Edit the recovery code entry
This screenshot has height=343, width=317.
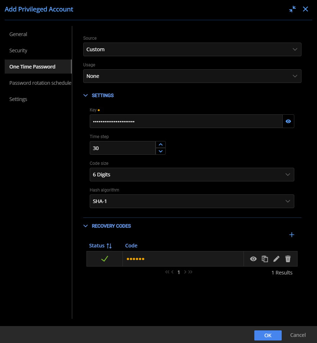pos(276,259)
